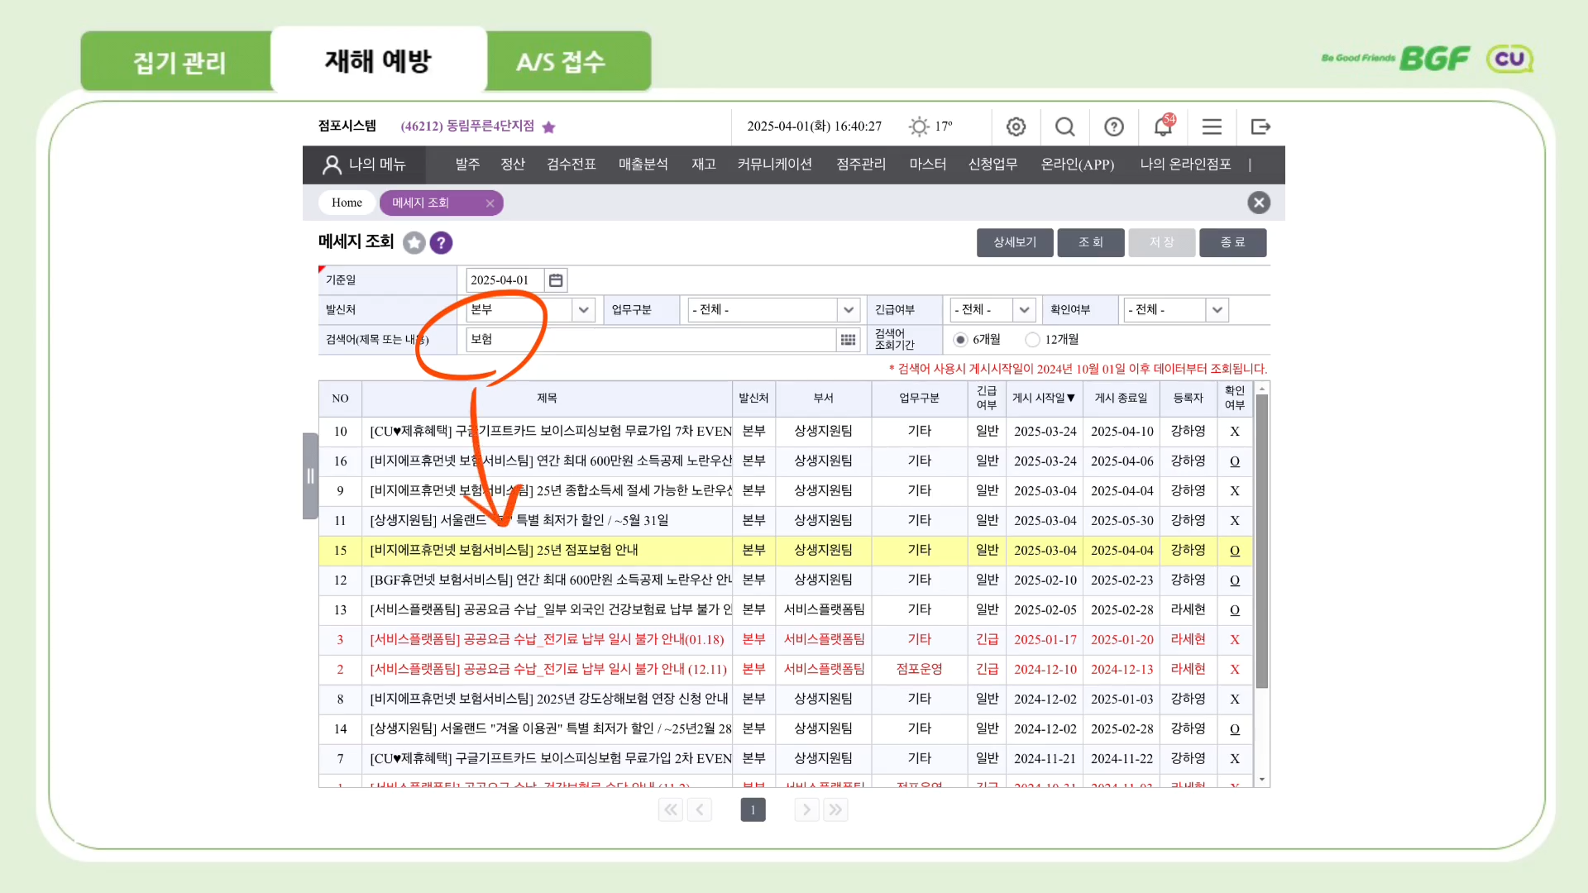Switch to the A/S 접수 tab
1588x893 pixels.
tap(562, 61)
